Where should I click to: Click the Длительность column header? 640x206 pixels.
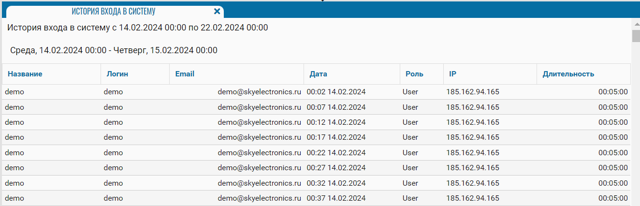(x=568, y=74)
